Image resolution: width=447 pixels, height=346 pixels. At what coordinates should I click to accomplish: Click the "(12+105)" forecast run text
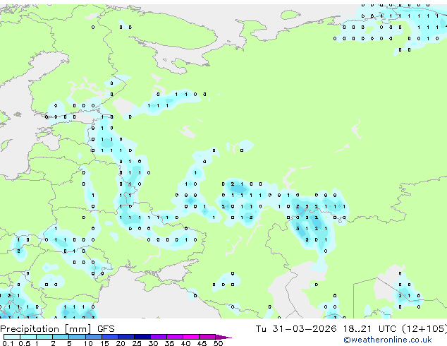(x=424, y=329)
